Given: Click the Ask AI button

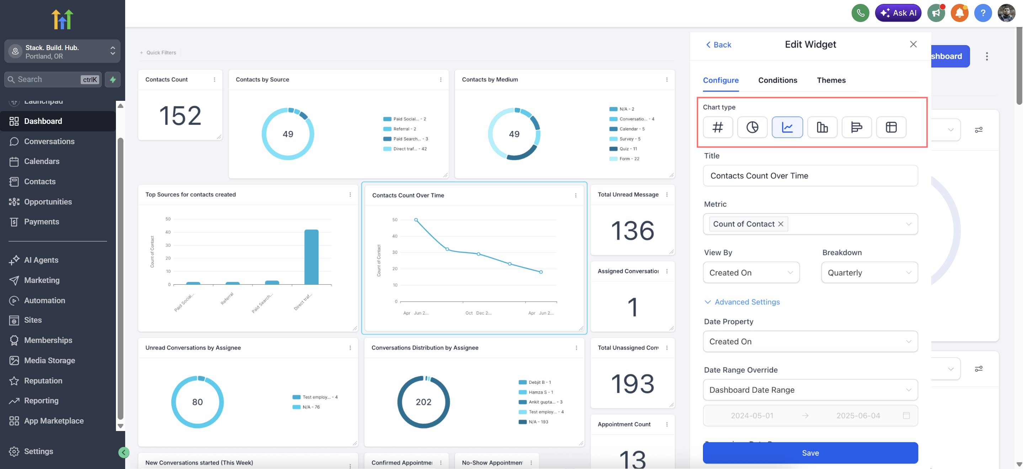Looking at the screenshot, I should pyautogui.click(x=898, y=13).
